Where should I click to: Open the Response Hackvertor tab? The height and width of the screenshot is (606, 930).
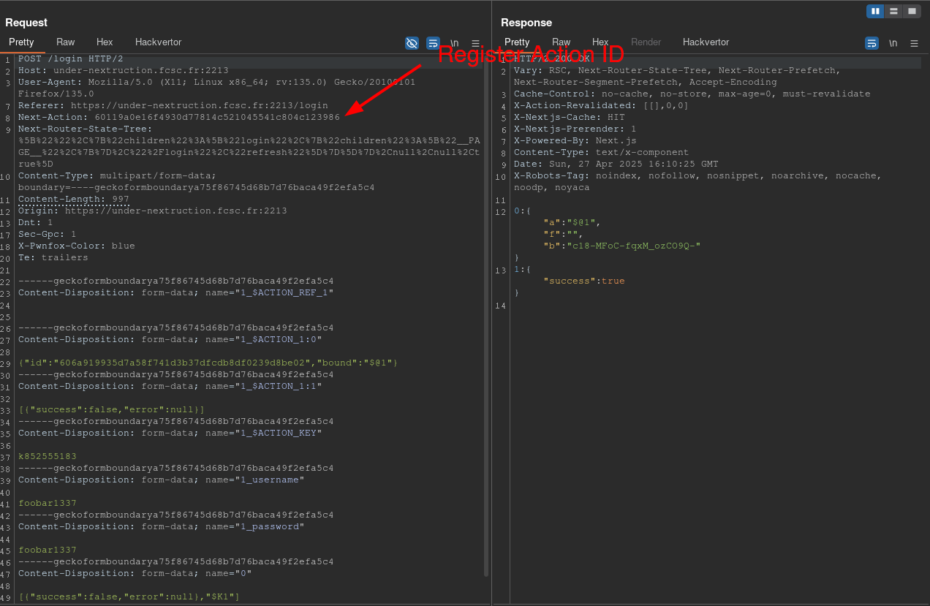(706, 42)
